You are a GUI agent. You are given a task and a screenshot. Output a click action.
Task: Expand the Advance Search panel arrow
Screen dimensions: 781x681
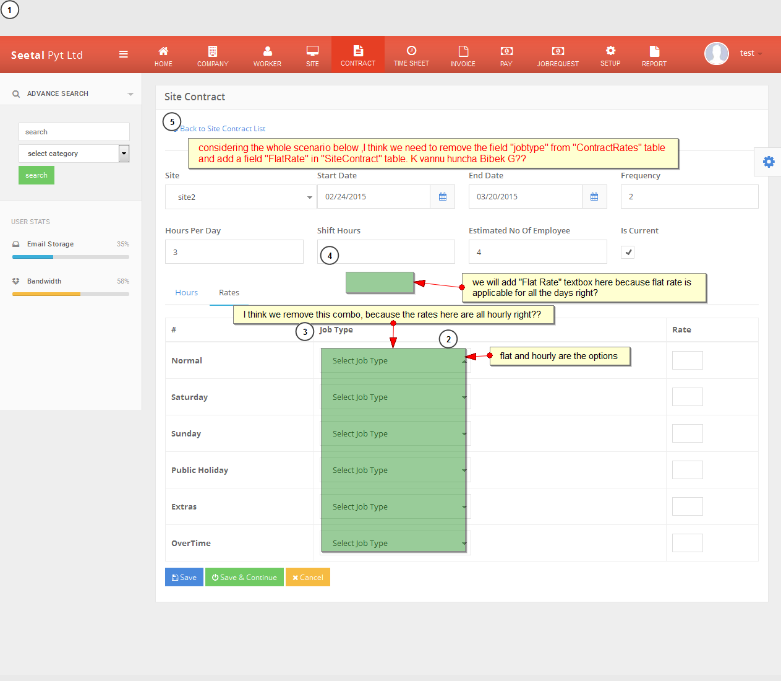click(130, 94)
